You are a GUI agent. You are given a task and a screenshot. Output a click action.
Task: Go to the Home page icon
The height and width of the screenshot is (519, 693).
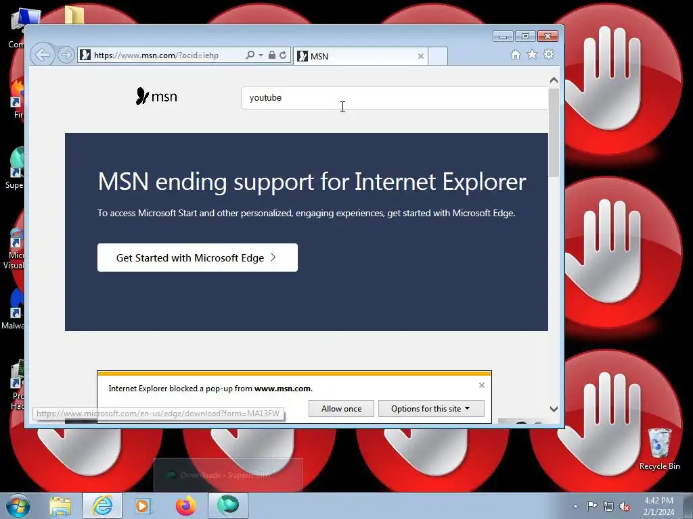tap(515, 55)
